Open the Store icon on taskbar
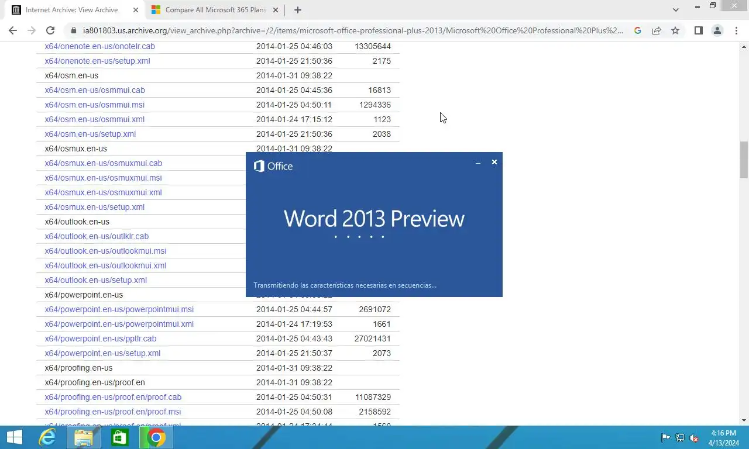This screenshot has width=749, height=449. (x=120, y=437)
